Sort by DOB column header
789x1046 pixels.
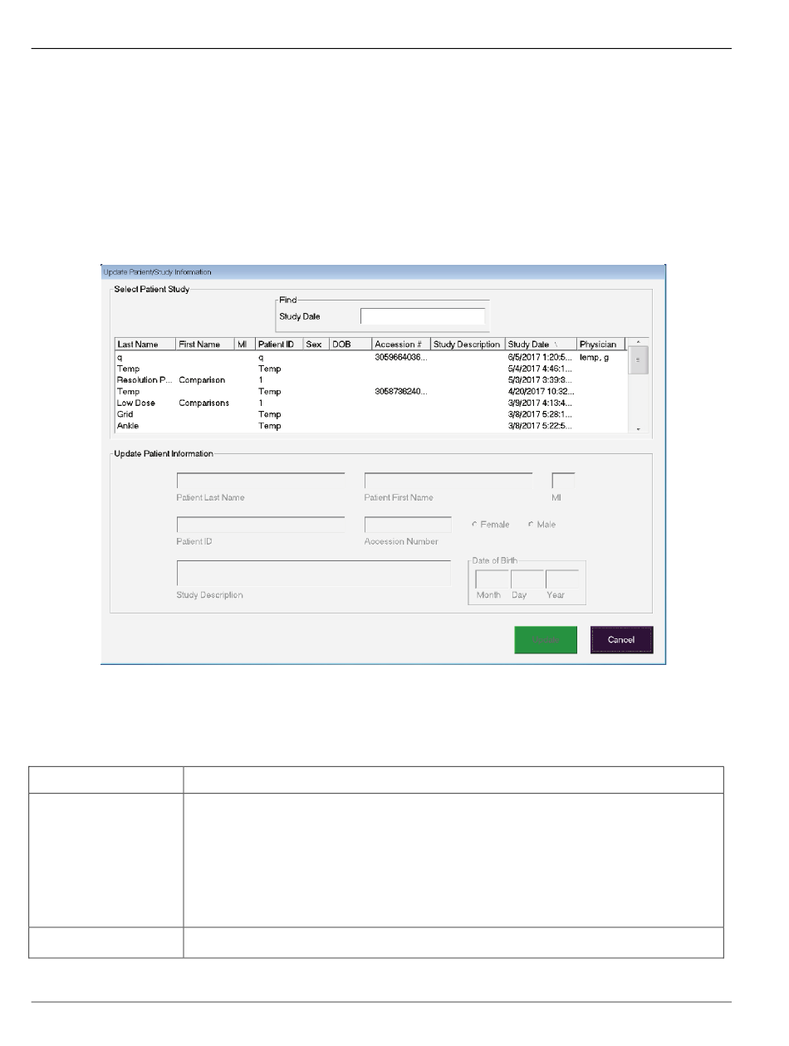click(350, 344)
